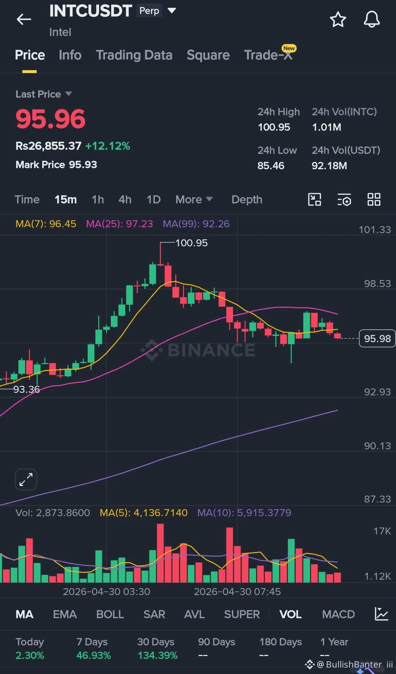Select the 1h chart interval
Viewport: 396px width, 674px height.
pyautogui.click(x=98, y=199)
